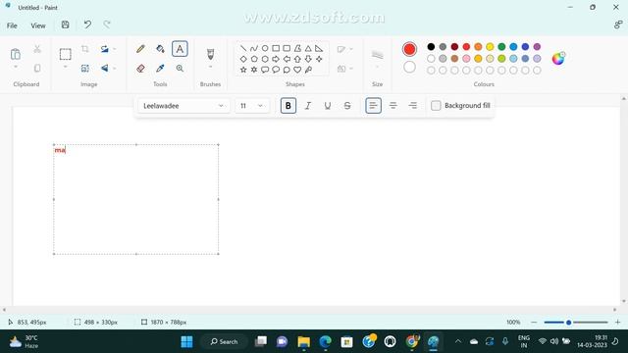Toggle Bold text formatting
The height and width of the screenshot is (353, 628).
point(288,106)
